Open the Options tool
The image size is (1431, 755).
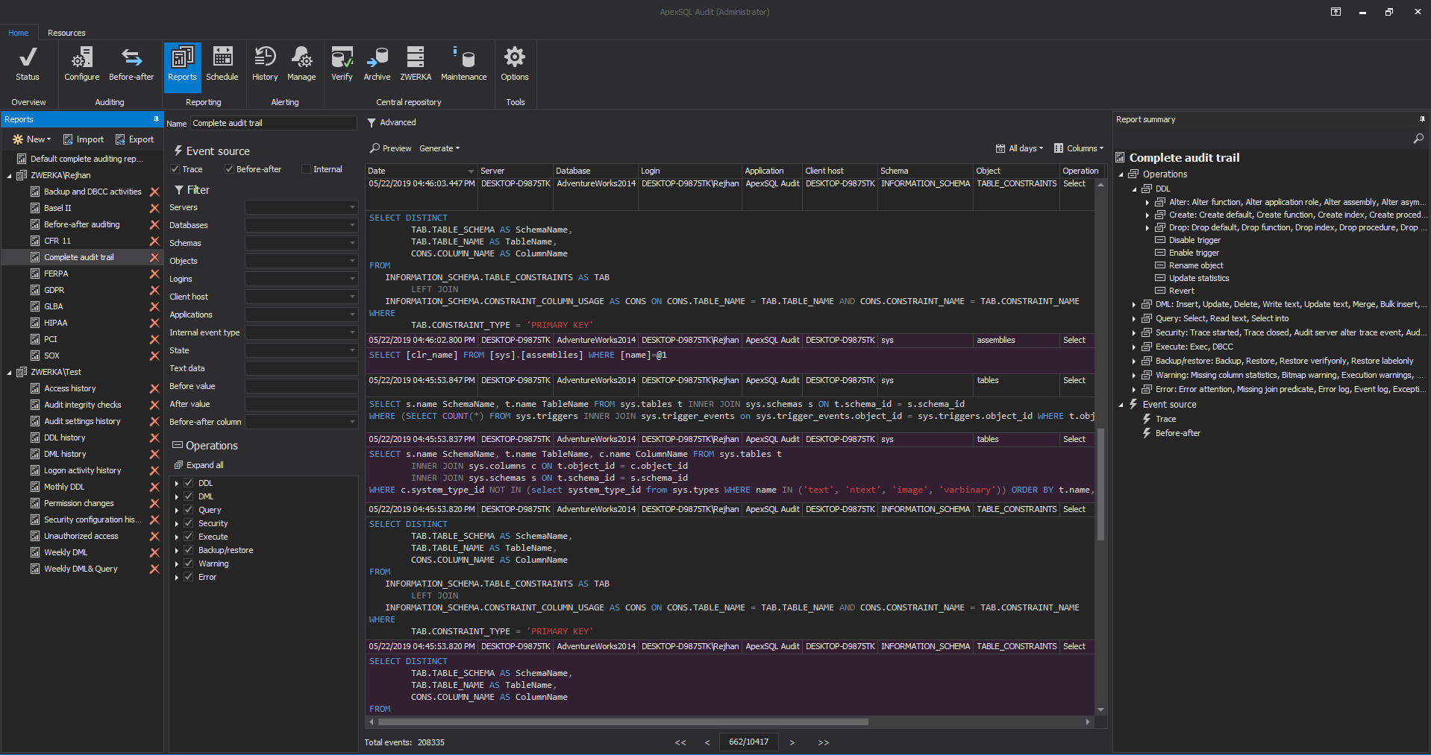(x=515, y=64)
